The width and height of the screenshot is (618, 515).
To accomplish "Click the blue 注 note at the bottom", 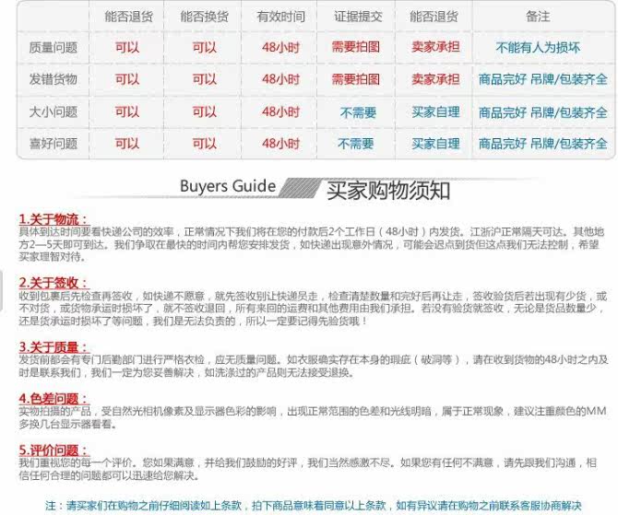I will pos(314,505).
